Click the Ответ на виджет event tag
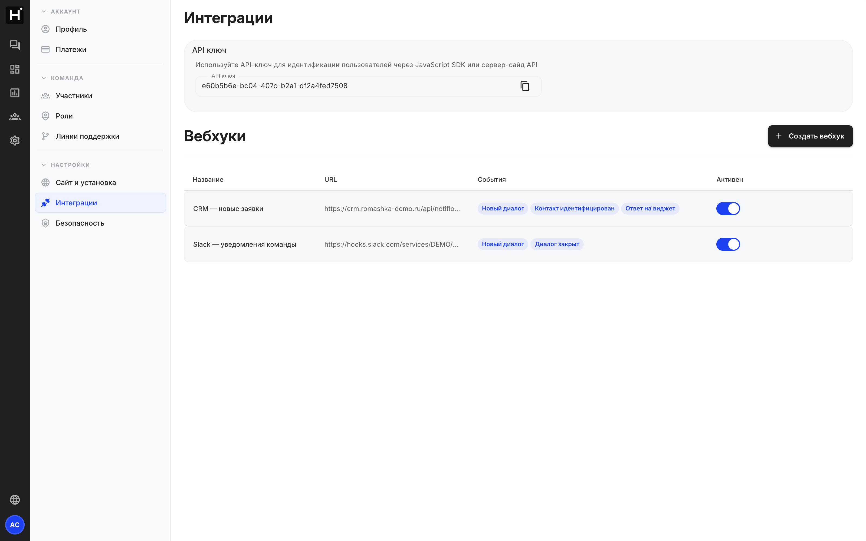The image size is (866, 541). pos(650,209)
